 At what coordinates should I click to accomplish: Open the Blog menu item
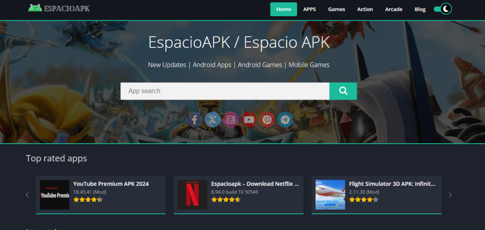[x=420, y=9]
